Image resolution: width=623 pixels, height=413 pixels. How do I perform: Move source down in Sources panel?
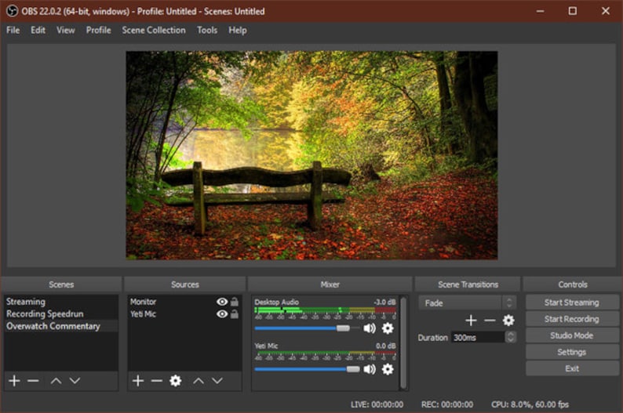pyautogui.click(x=217, y=381)
